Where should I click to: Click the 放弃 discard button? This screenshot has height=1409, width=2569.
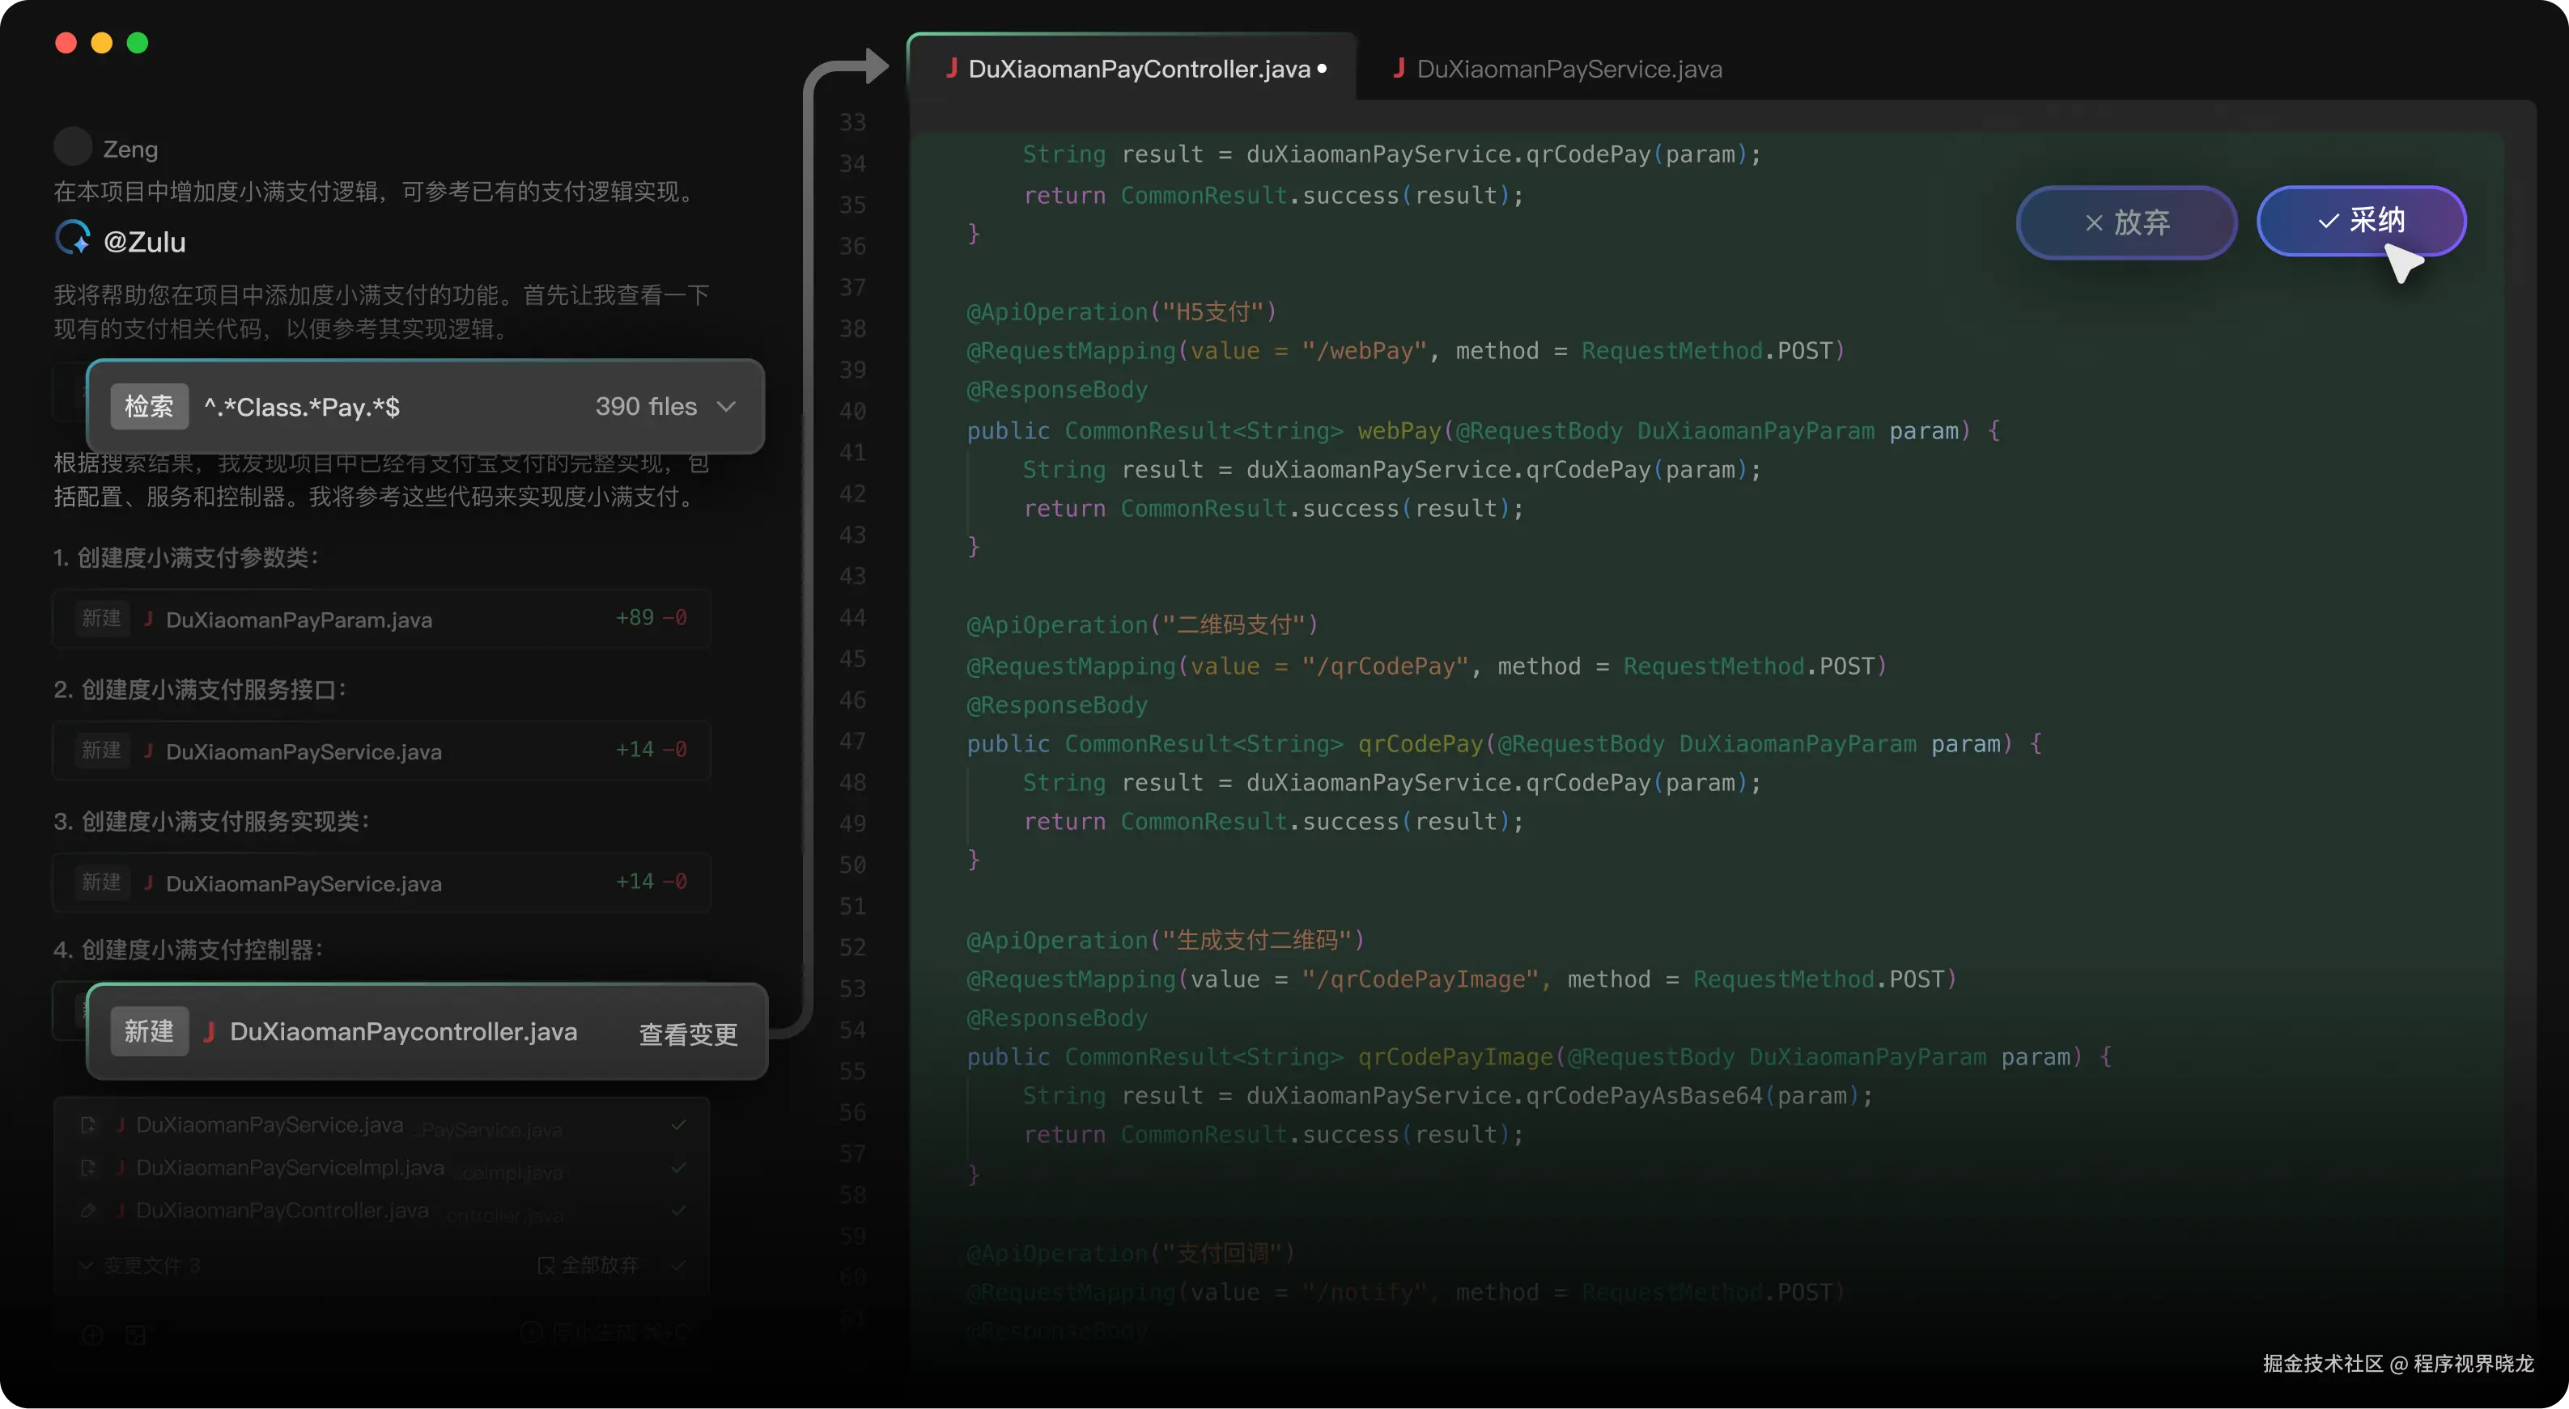(2126, 222)
